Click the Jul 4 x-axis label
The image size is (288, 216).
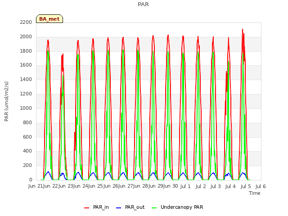(230, 186)
